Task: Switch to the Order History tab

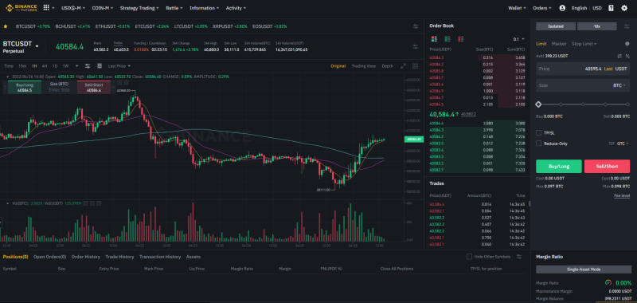Action: click(x=86, y=257)
